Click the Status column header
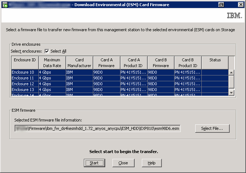Viewport: 246px width, 173px height. point(215,62)
